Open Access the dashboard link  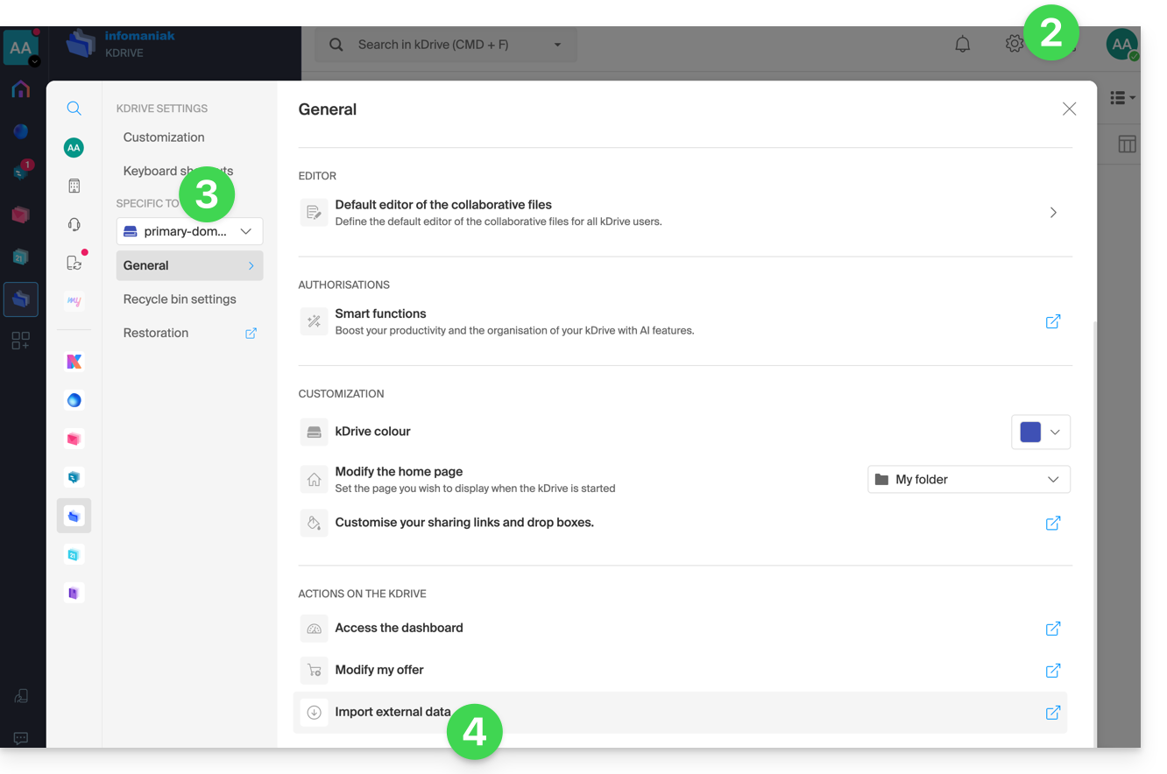[x=399, y=628]
